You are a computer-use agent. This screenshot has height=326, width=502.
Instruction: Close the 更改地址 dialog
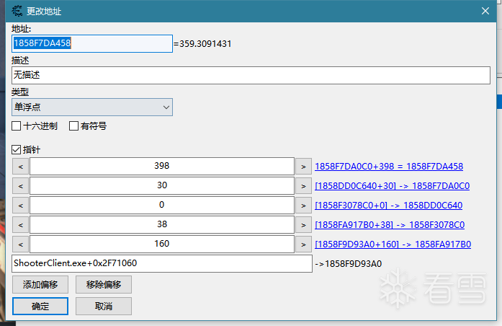(485, 11)
